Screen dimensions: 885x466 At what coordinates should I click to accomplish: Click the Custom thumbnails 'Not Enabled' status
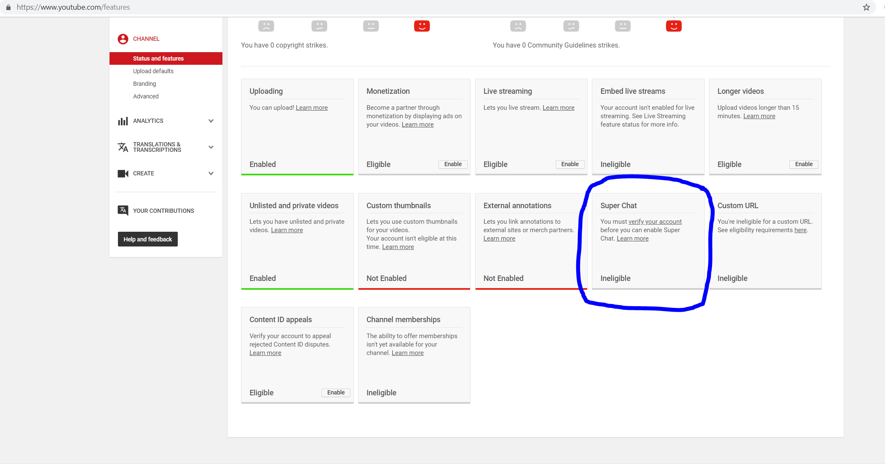pyautogui.click(x=386, y=278)
